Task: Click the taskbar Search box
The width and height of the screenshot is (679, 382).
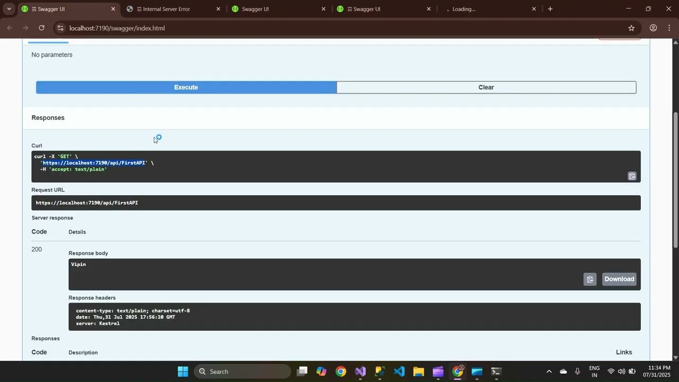Action: click(x=242, y=371)
